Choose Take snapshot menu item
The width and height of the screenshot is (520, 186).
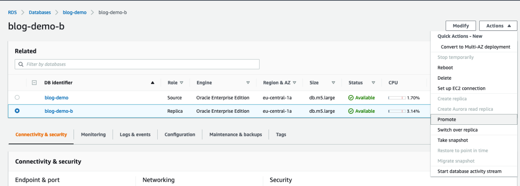point(474,140)
